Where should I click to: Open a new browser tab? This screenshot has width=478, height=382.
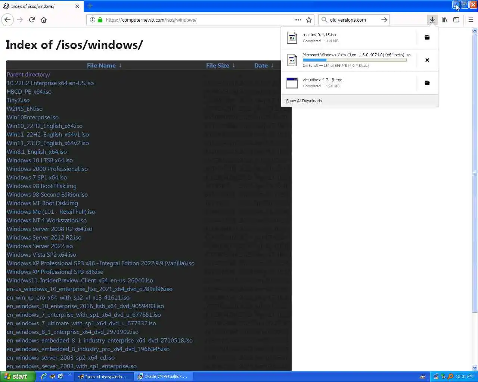pos(90,6)
